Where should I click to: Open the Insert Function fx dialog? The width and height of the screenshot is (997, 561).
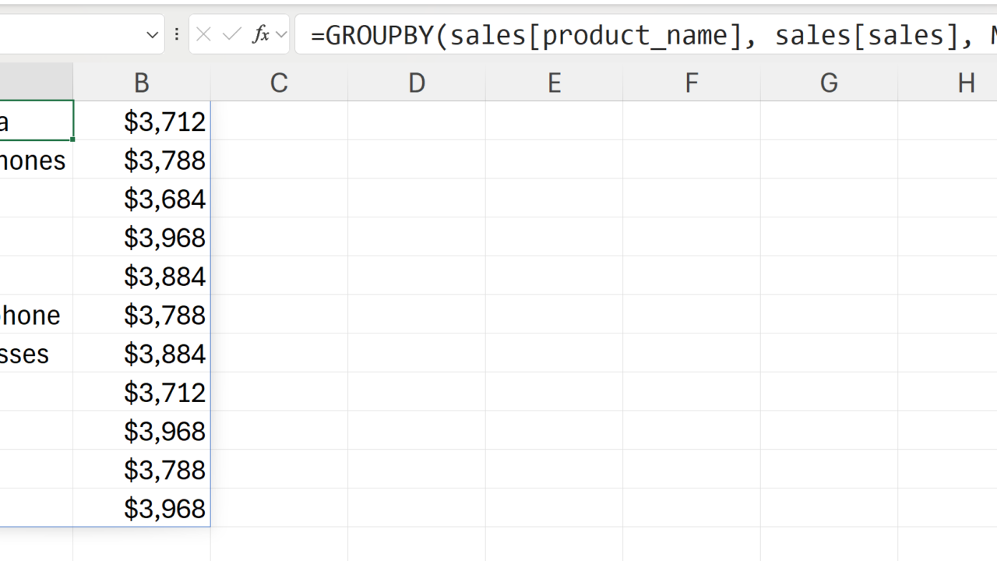(261, 34)
